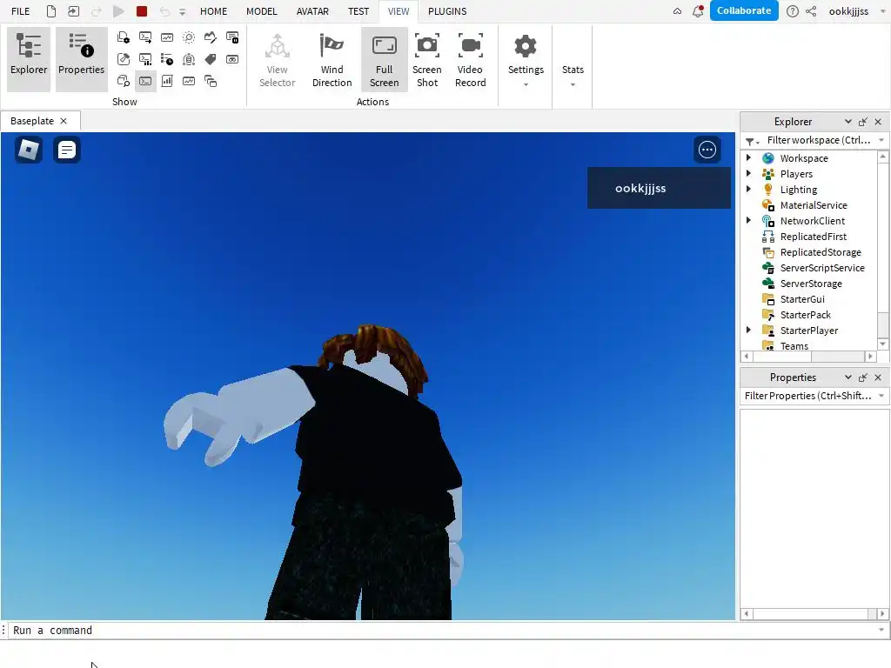Toggle the highlighted Command Bar icon
The height and width of the screenshot is (668, 891).
[145, 81]
